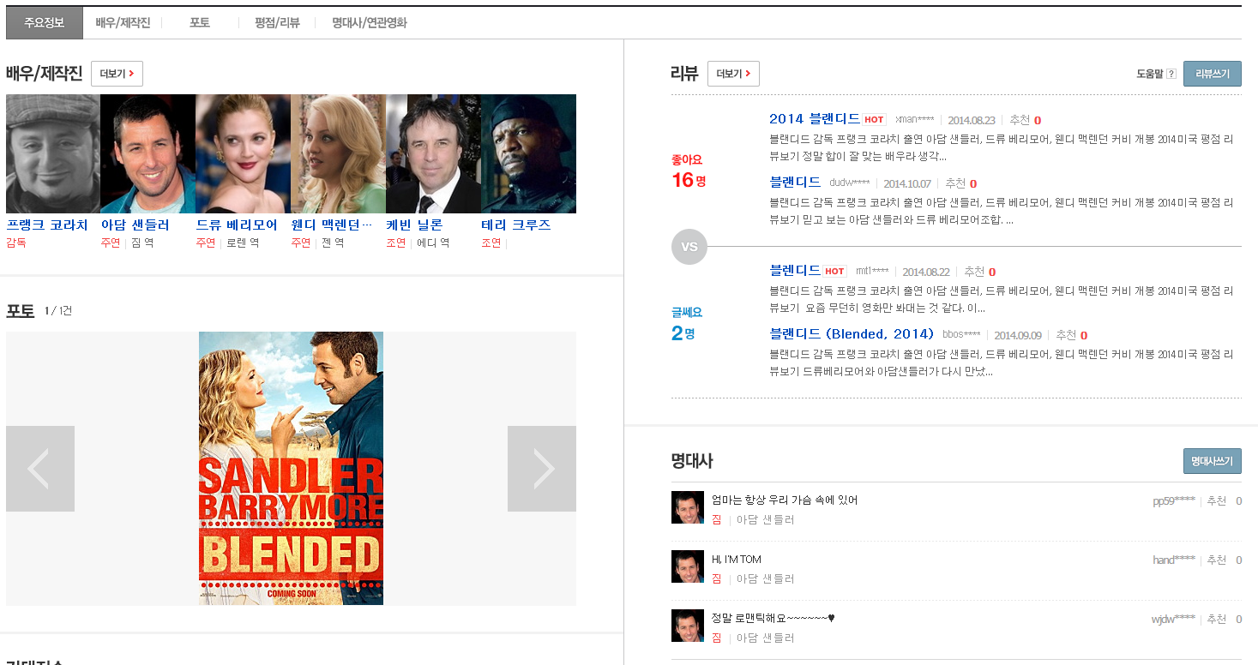Click avatar next to HI, I'M TOM quote
Screen dimensions: 1258x665
[687, 566]
